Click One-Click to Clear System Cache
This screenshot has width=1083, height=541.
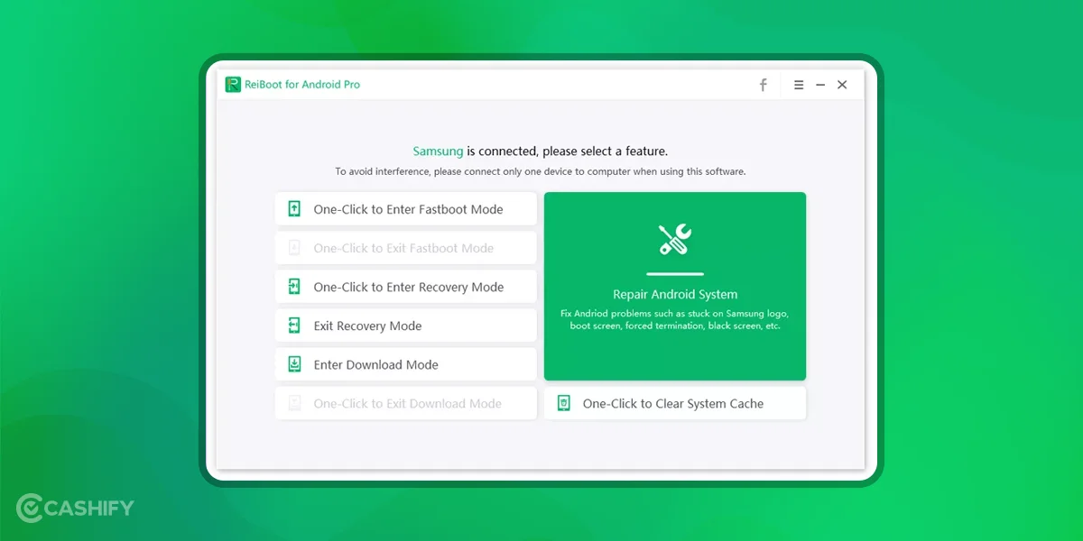675,403
